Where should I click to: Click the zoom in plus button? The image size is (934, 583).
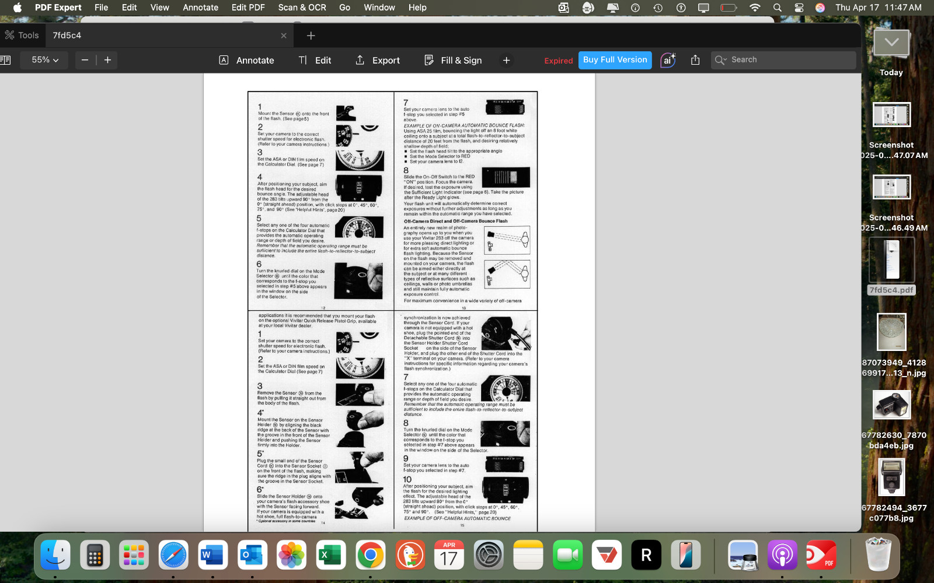107,60
